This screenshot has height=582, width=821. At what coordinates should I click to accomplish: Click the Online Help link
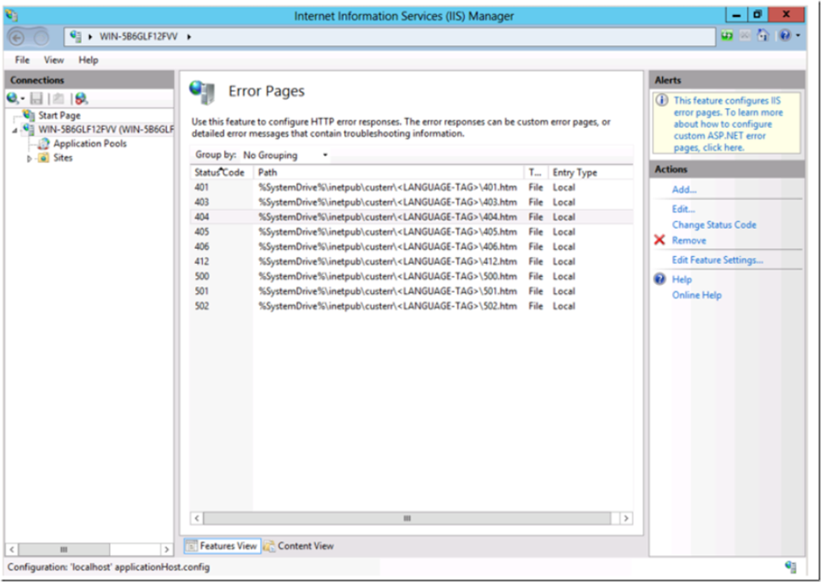tap(696, 295)
